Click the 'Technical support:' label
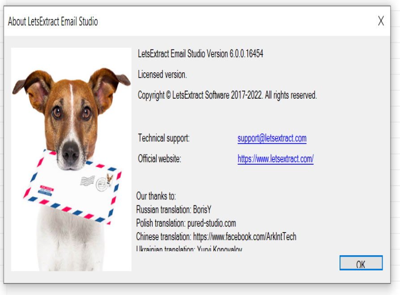The width and height of the screenshot is (400, 295). click(164, 138)
